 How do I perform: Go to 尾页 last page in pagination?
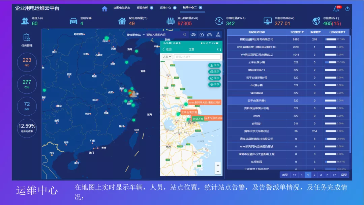tap(344, 175)
